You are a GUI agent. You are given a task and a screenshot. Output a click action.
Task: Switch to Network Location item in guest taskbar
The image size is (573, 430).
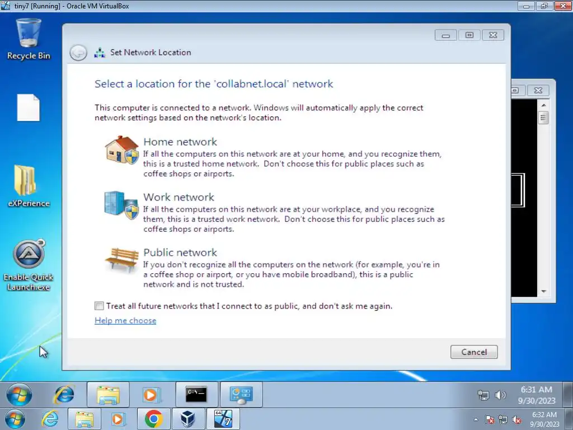point(241,395)
